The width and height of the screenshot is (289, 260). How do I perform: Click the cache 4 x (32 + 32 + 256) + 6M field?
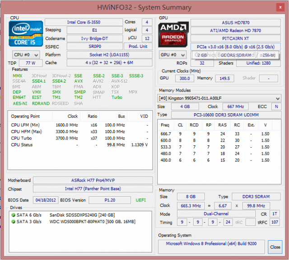point(109,63)
